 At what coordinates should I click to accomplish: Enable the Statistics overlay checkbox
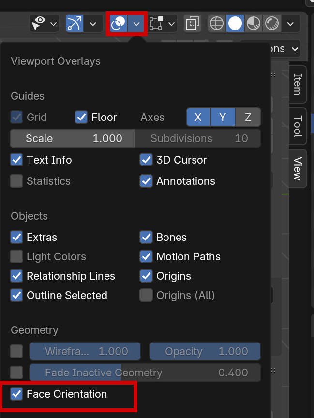tap(17, 181)
